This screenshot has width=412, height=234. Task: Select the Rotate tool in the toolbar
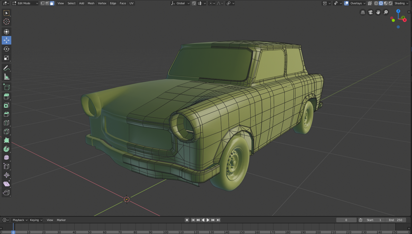(7, 49)
